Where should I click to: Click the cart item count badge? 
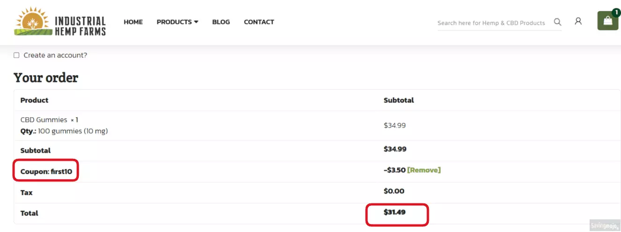(x=616, y=13)
